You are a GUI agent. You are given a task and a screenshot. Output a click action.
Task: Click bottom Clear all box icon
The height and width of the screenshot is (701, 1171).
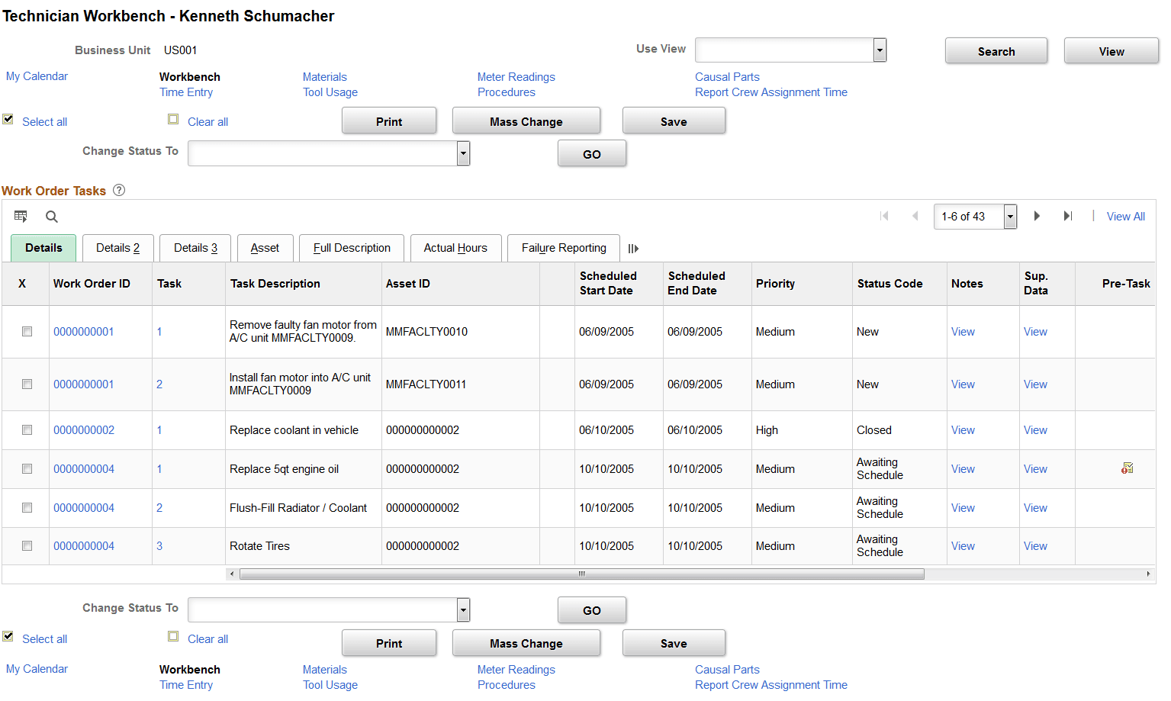(173, 636)
